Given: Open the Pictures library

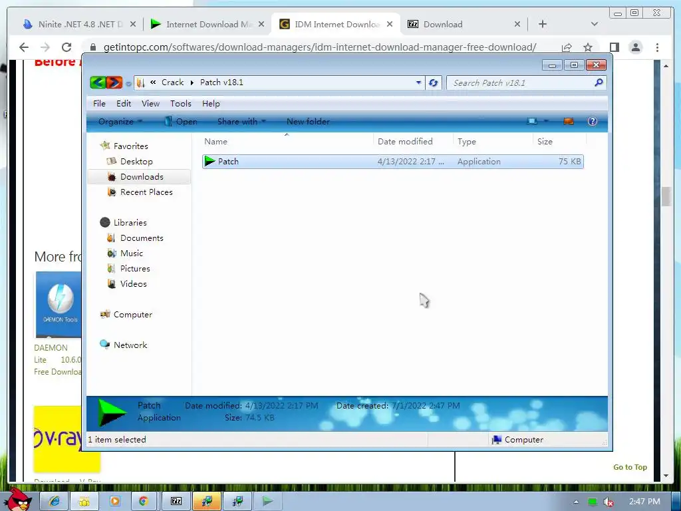Looking at the screenshot, I should pyautogui.click(x=134, y=269).
